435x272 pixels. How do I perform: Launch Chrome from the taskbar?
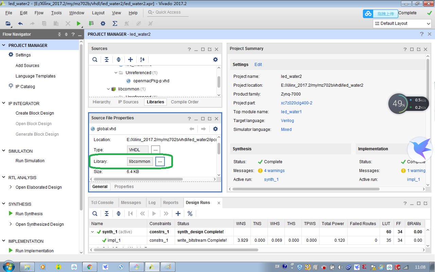(x=89, y=267)
